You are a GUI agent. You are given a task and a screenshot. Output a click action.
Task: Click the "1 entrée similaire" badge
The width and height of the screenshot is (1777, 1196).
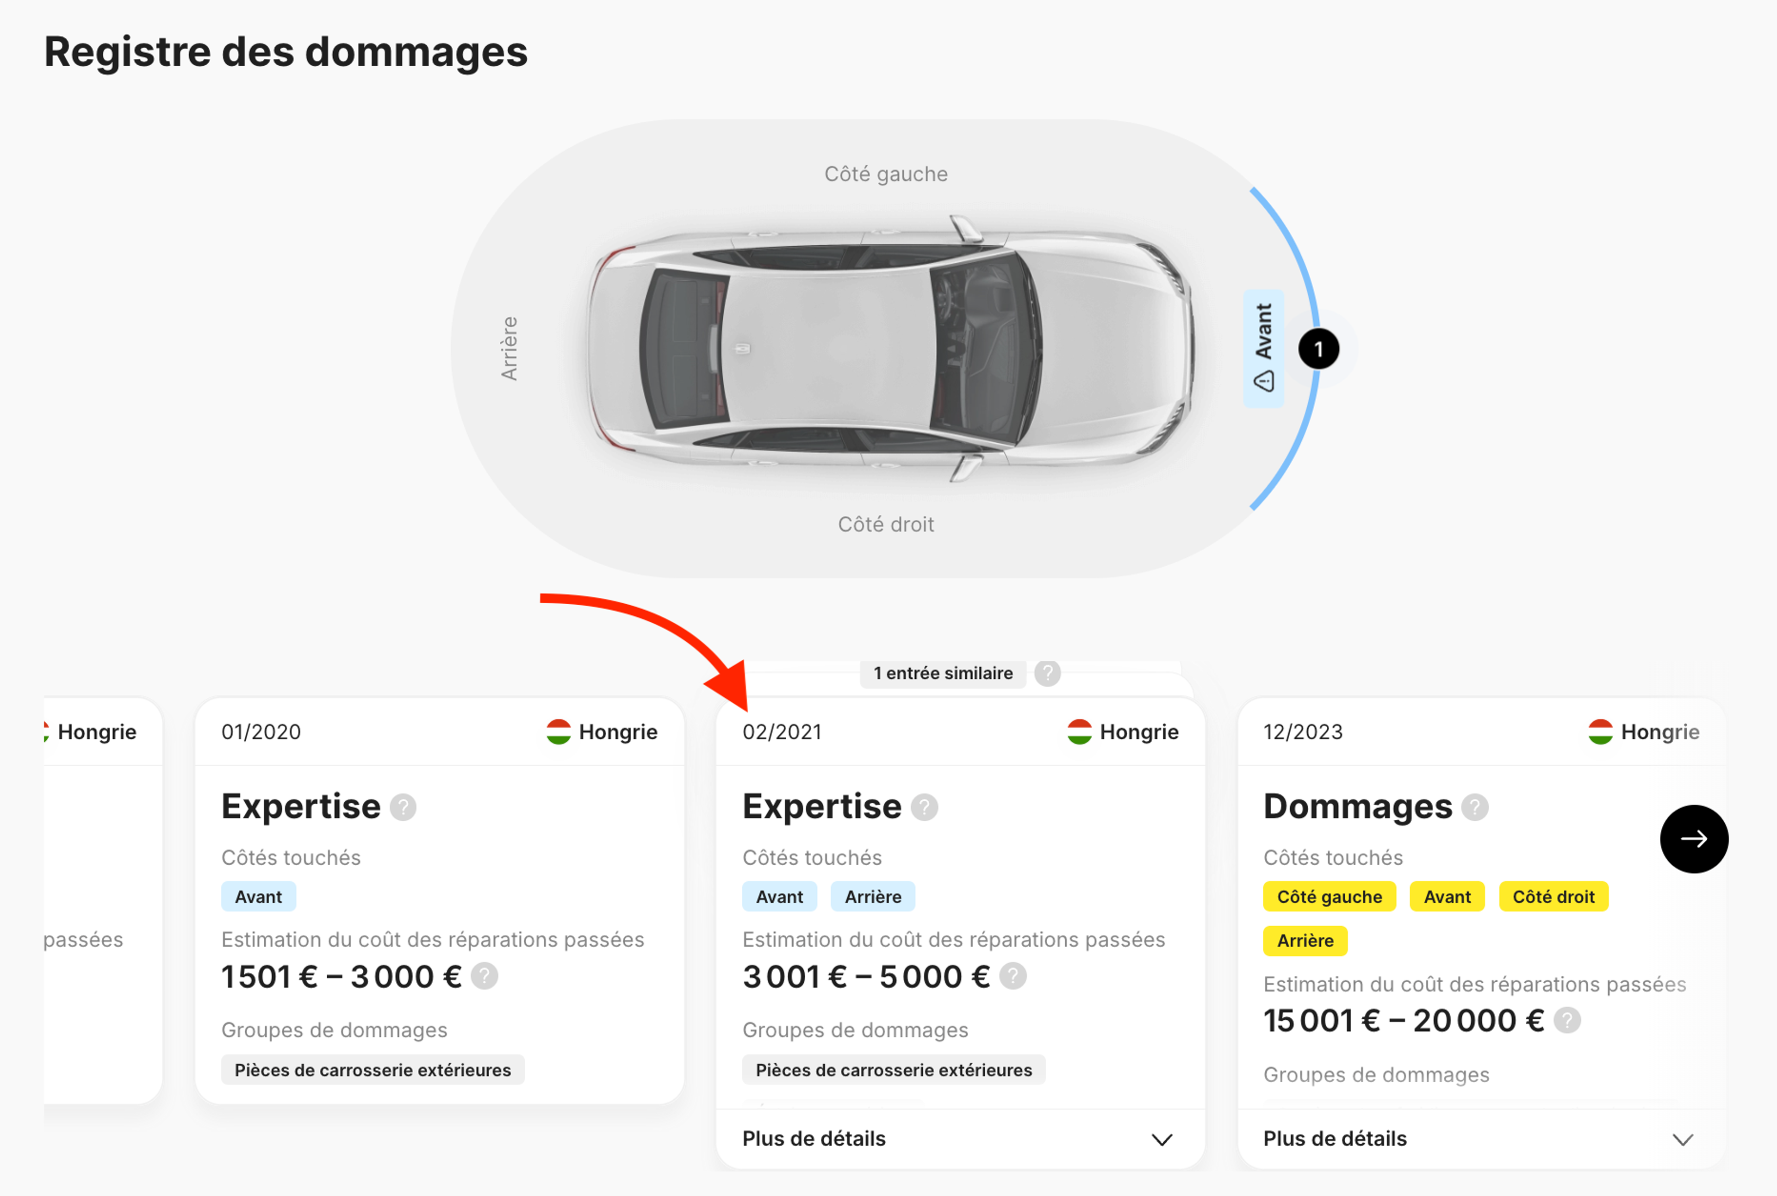coord(943,674)
